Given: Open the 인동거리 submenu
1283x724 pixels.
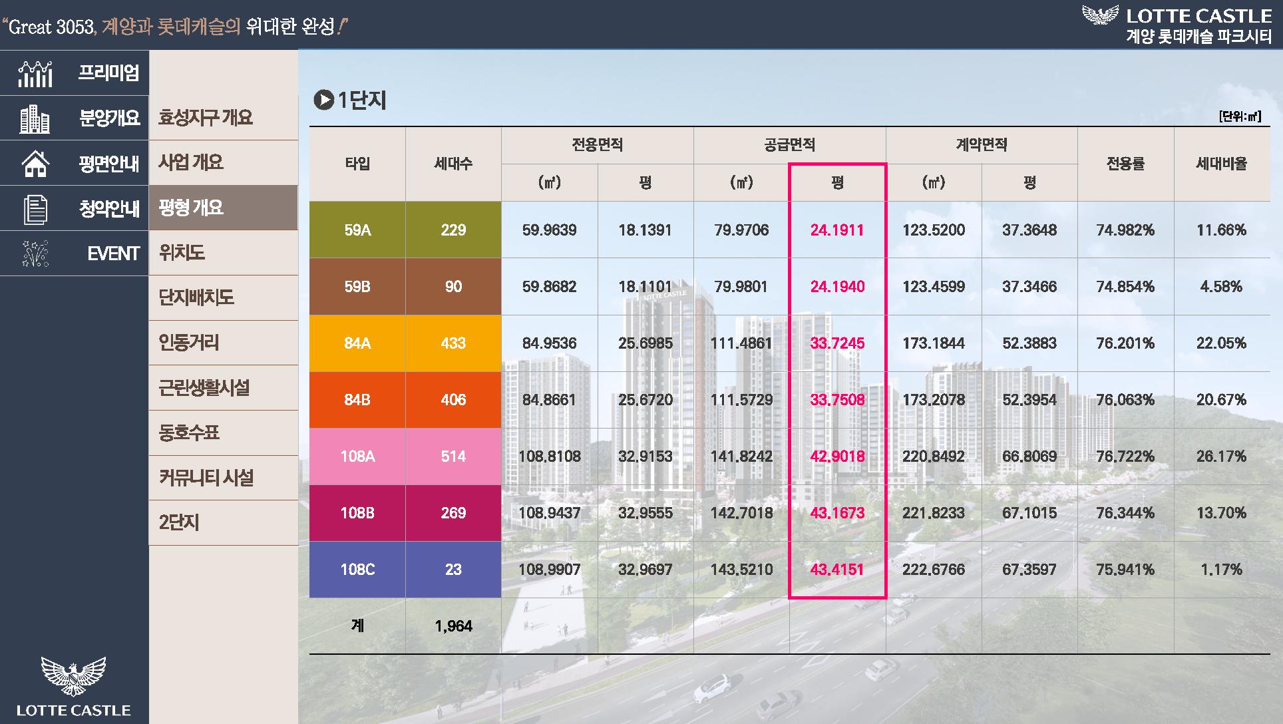Looking at the screenshot, I should point(224,343).
